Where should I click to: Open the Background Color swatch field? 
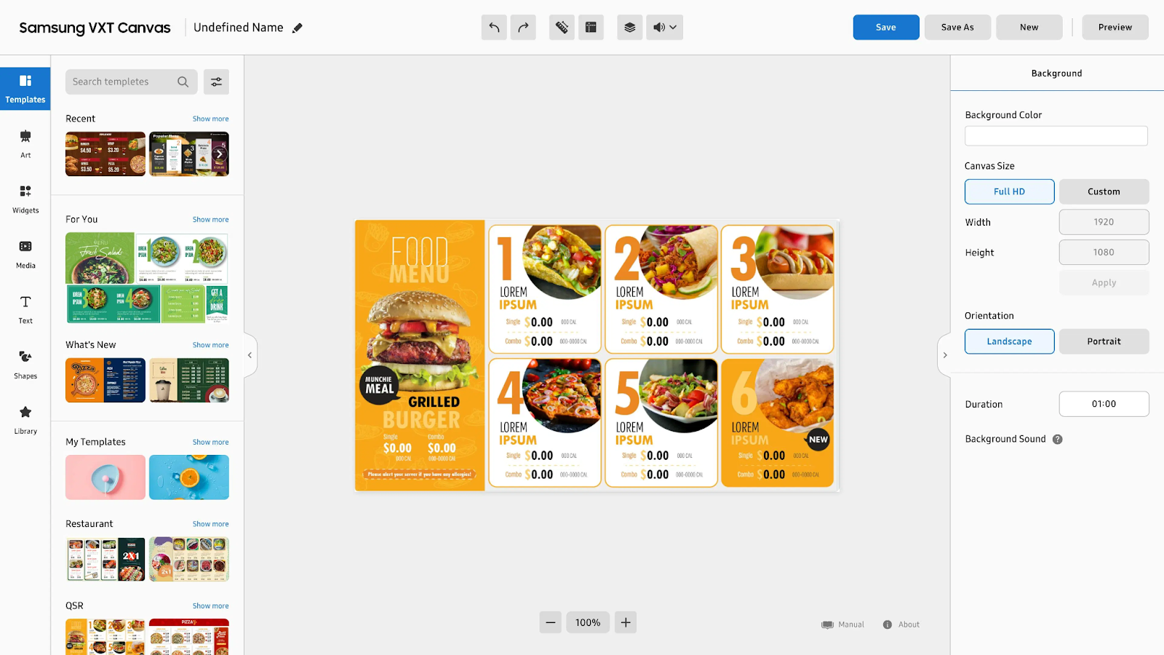(1056, 136)
